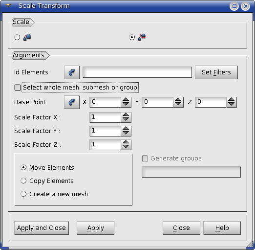Select the Move Elements radio option
This screenshot has width=255, height=250.
[x=23, y=167]
